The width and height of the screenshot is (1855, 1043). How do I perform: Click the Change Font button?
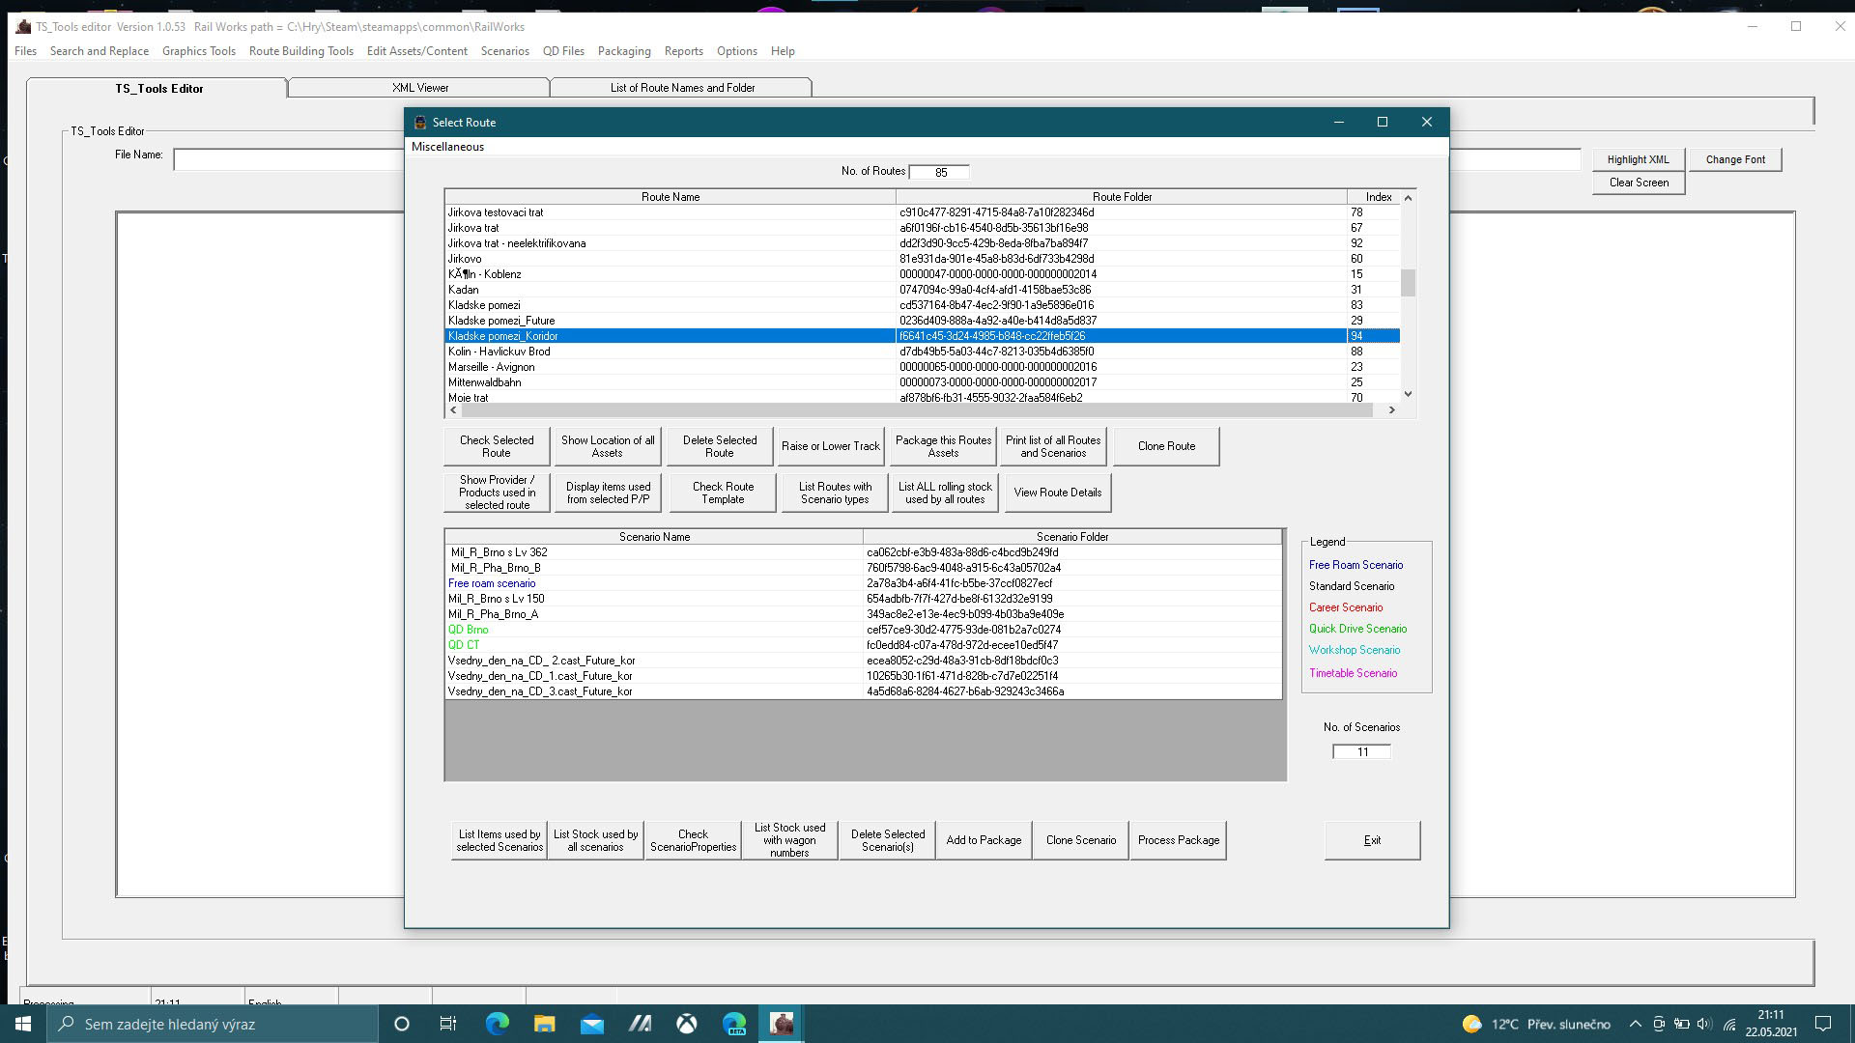1735,159
